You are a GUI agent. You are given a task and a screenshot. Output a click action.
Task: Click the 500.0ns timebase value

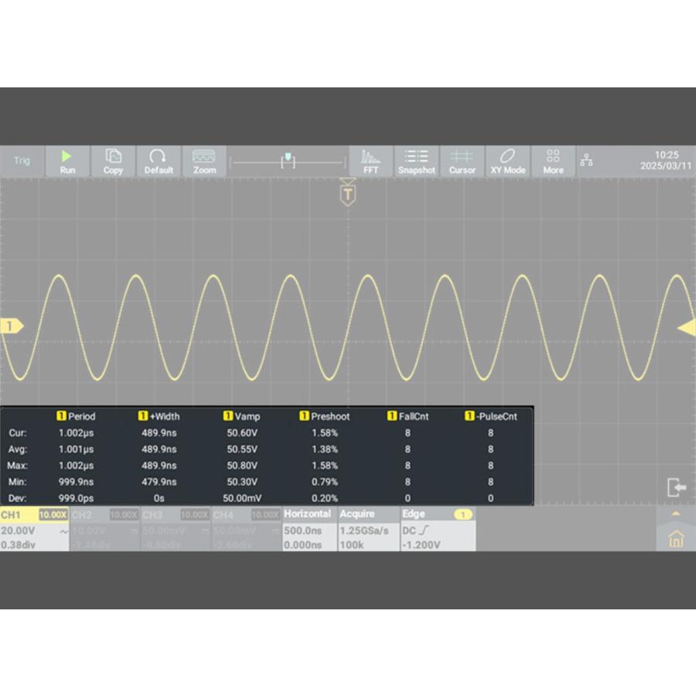302,531
